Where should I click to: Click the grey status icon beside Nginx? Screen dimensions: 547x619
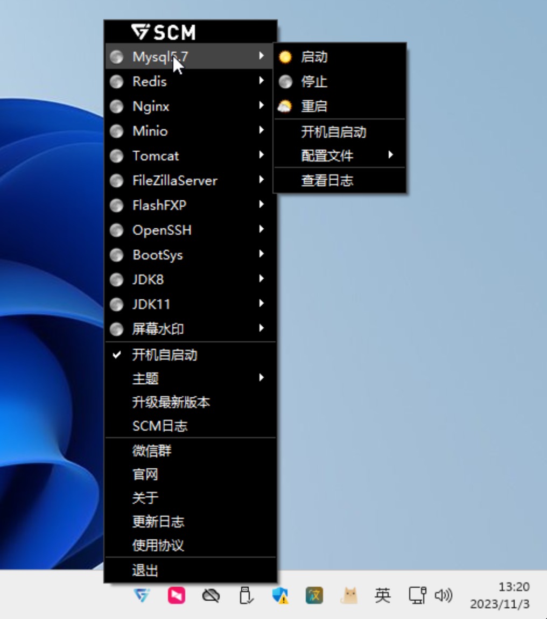point(116,107)
